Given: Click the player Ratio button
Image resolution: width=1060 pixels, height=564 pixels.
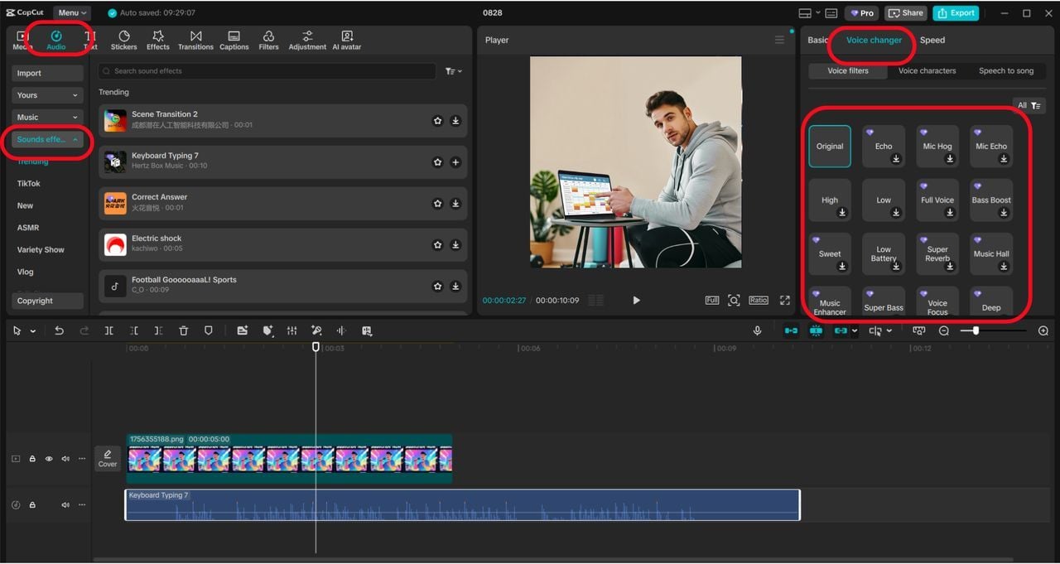Looking at the screenshot, I should [759, 300].
